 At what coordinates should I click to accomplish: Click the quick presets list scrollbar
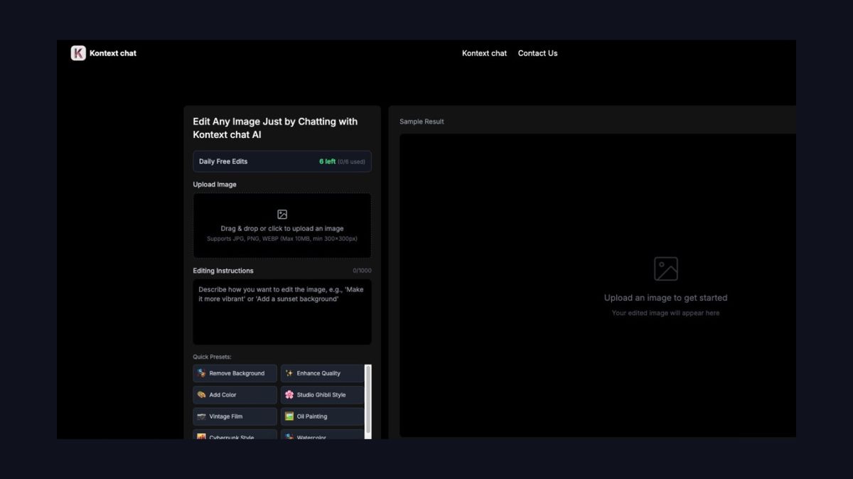click(x=368, y=402)
